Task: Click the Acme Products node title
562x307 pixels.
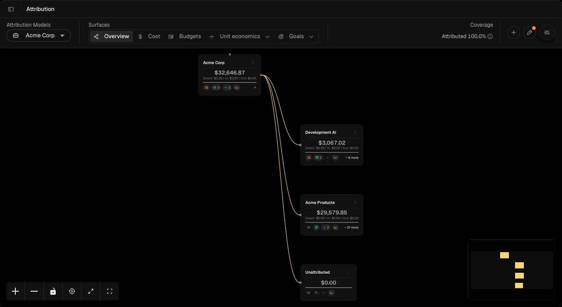Action: (320, 203)
